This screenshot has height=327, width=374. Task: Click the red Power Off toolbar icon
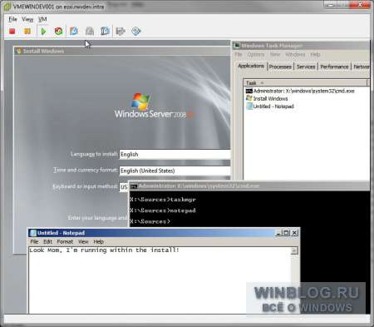point(12,32)
